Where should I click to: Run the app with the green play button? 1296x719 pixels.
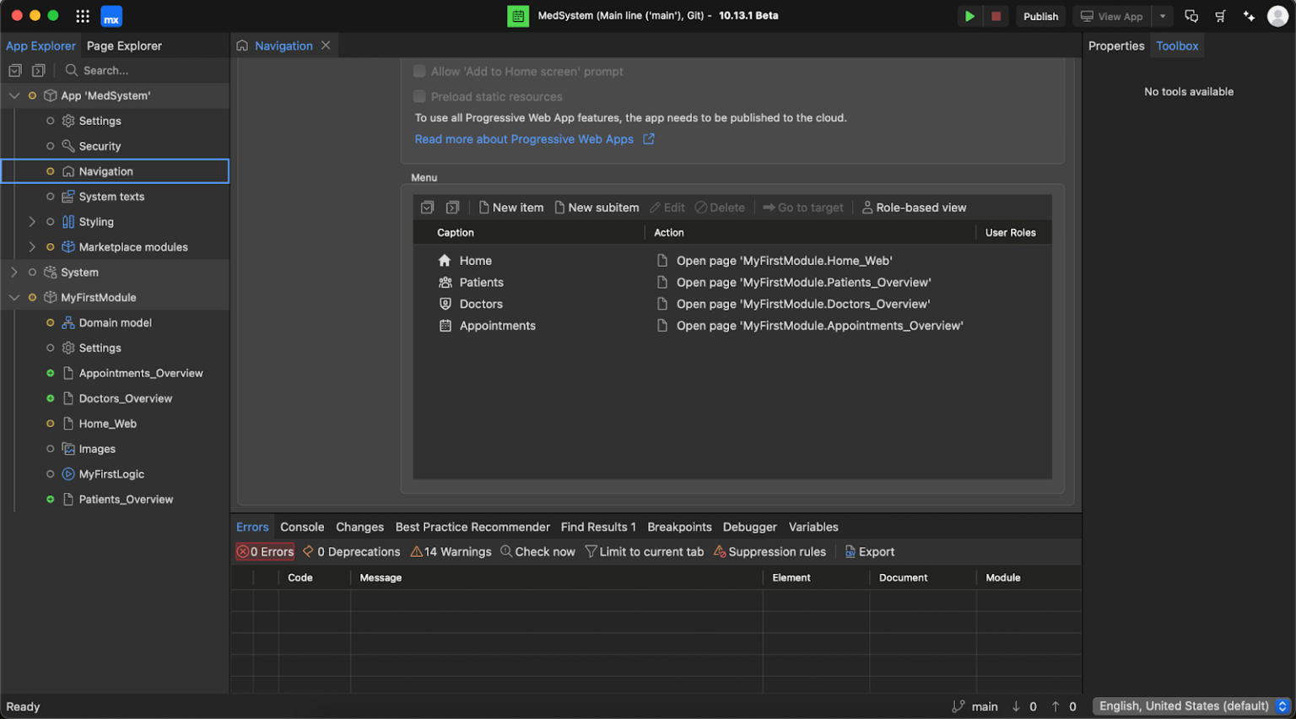(969, 16)
